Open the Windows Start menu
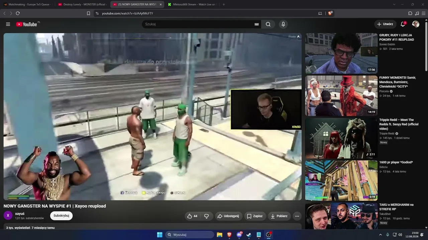The height and width of the screenshot is (240, 428). pyautogui.click(x=159, y=235)
